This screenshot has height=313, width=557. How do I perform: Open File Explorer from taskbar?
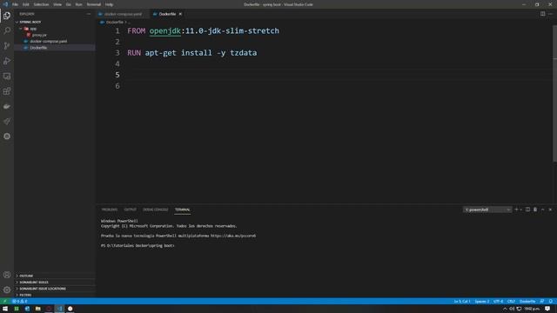(x=37, y=309)
